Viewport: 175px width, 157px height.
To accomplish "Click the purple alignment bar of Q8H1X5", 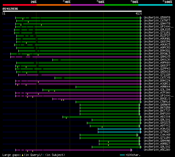I will 75,57.
